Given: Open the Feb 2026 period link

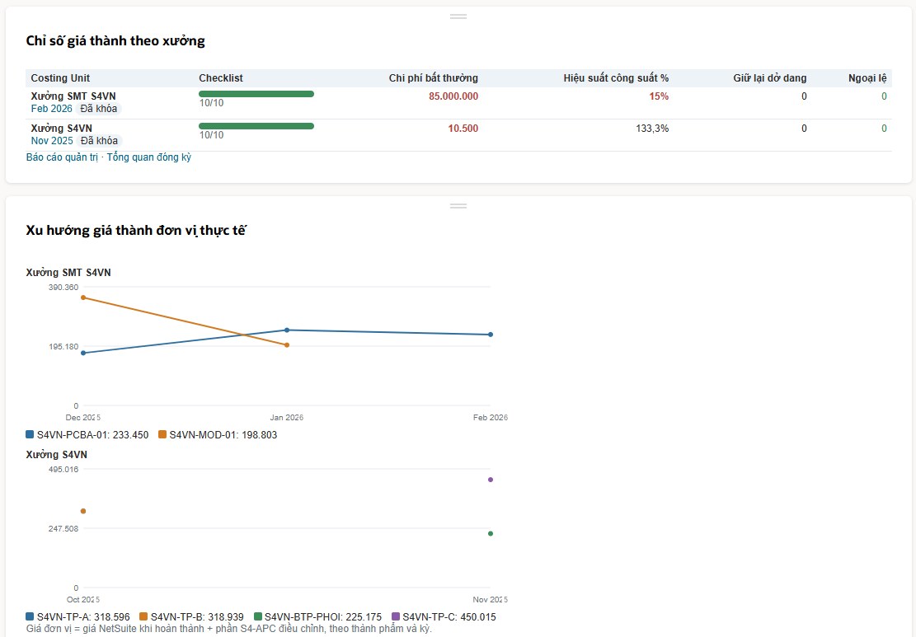Looking at the screenshot, I should click(x=51, y=109).
